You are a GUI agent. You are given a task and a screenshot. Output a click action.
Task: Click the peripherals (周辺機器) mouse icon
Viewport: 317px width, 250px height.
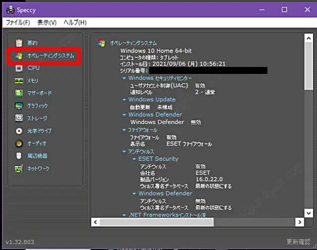click(19, 156)
